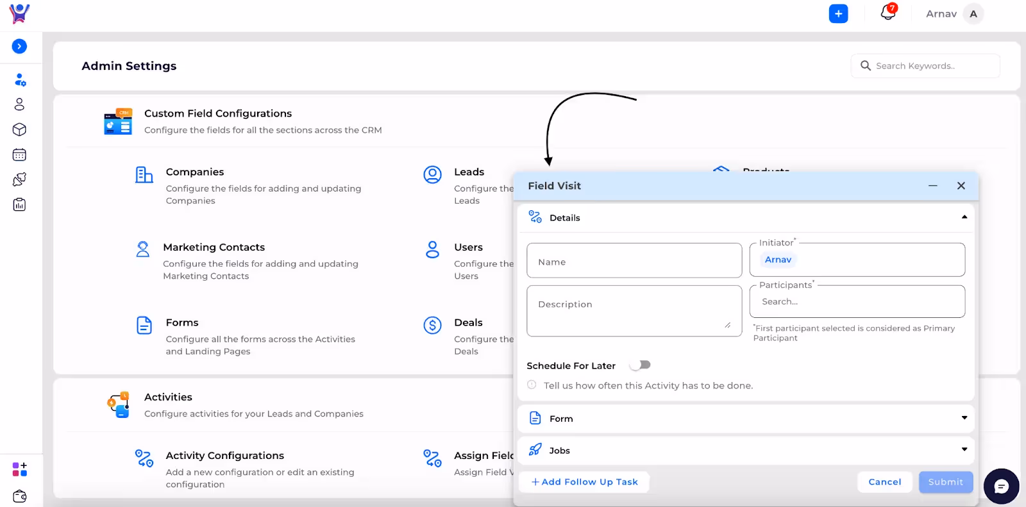Viewport: 1026px width, 507px height.
Task: Open Marketing Contacts field configuration
Action: coord(214,247)
